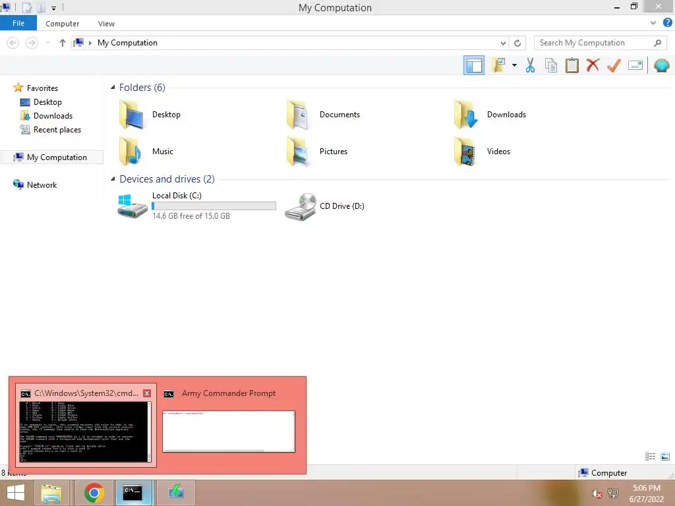The width and height of the screenshot is (675, 506).
Task: Click Computer label in status bar
Action: (x=608, y=473)
